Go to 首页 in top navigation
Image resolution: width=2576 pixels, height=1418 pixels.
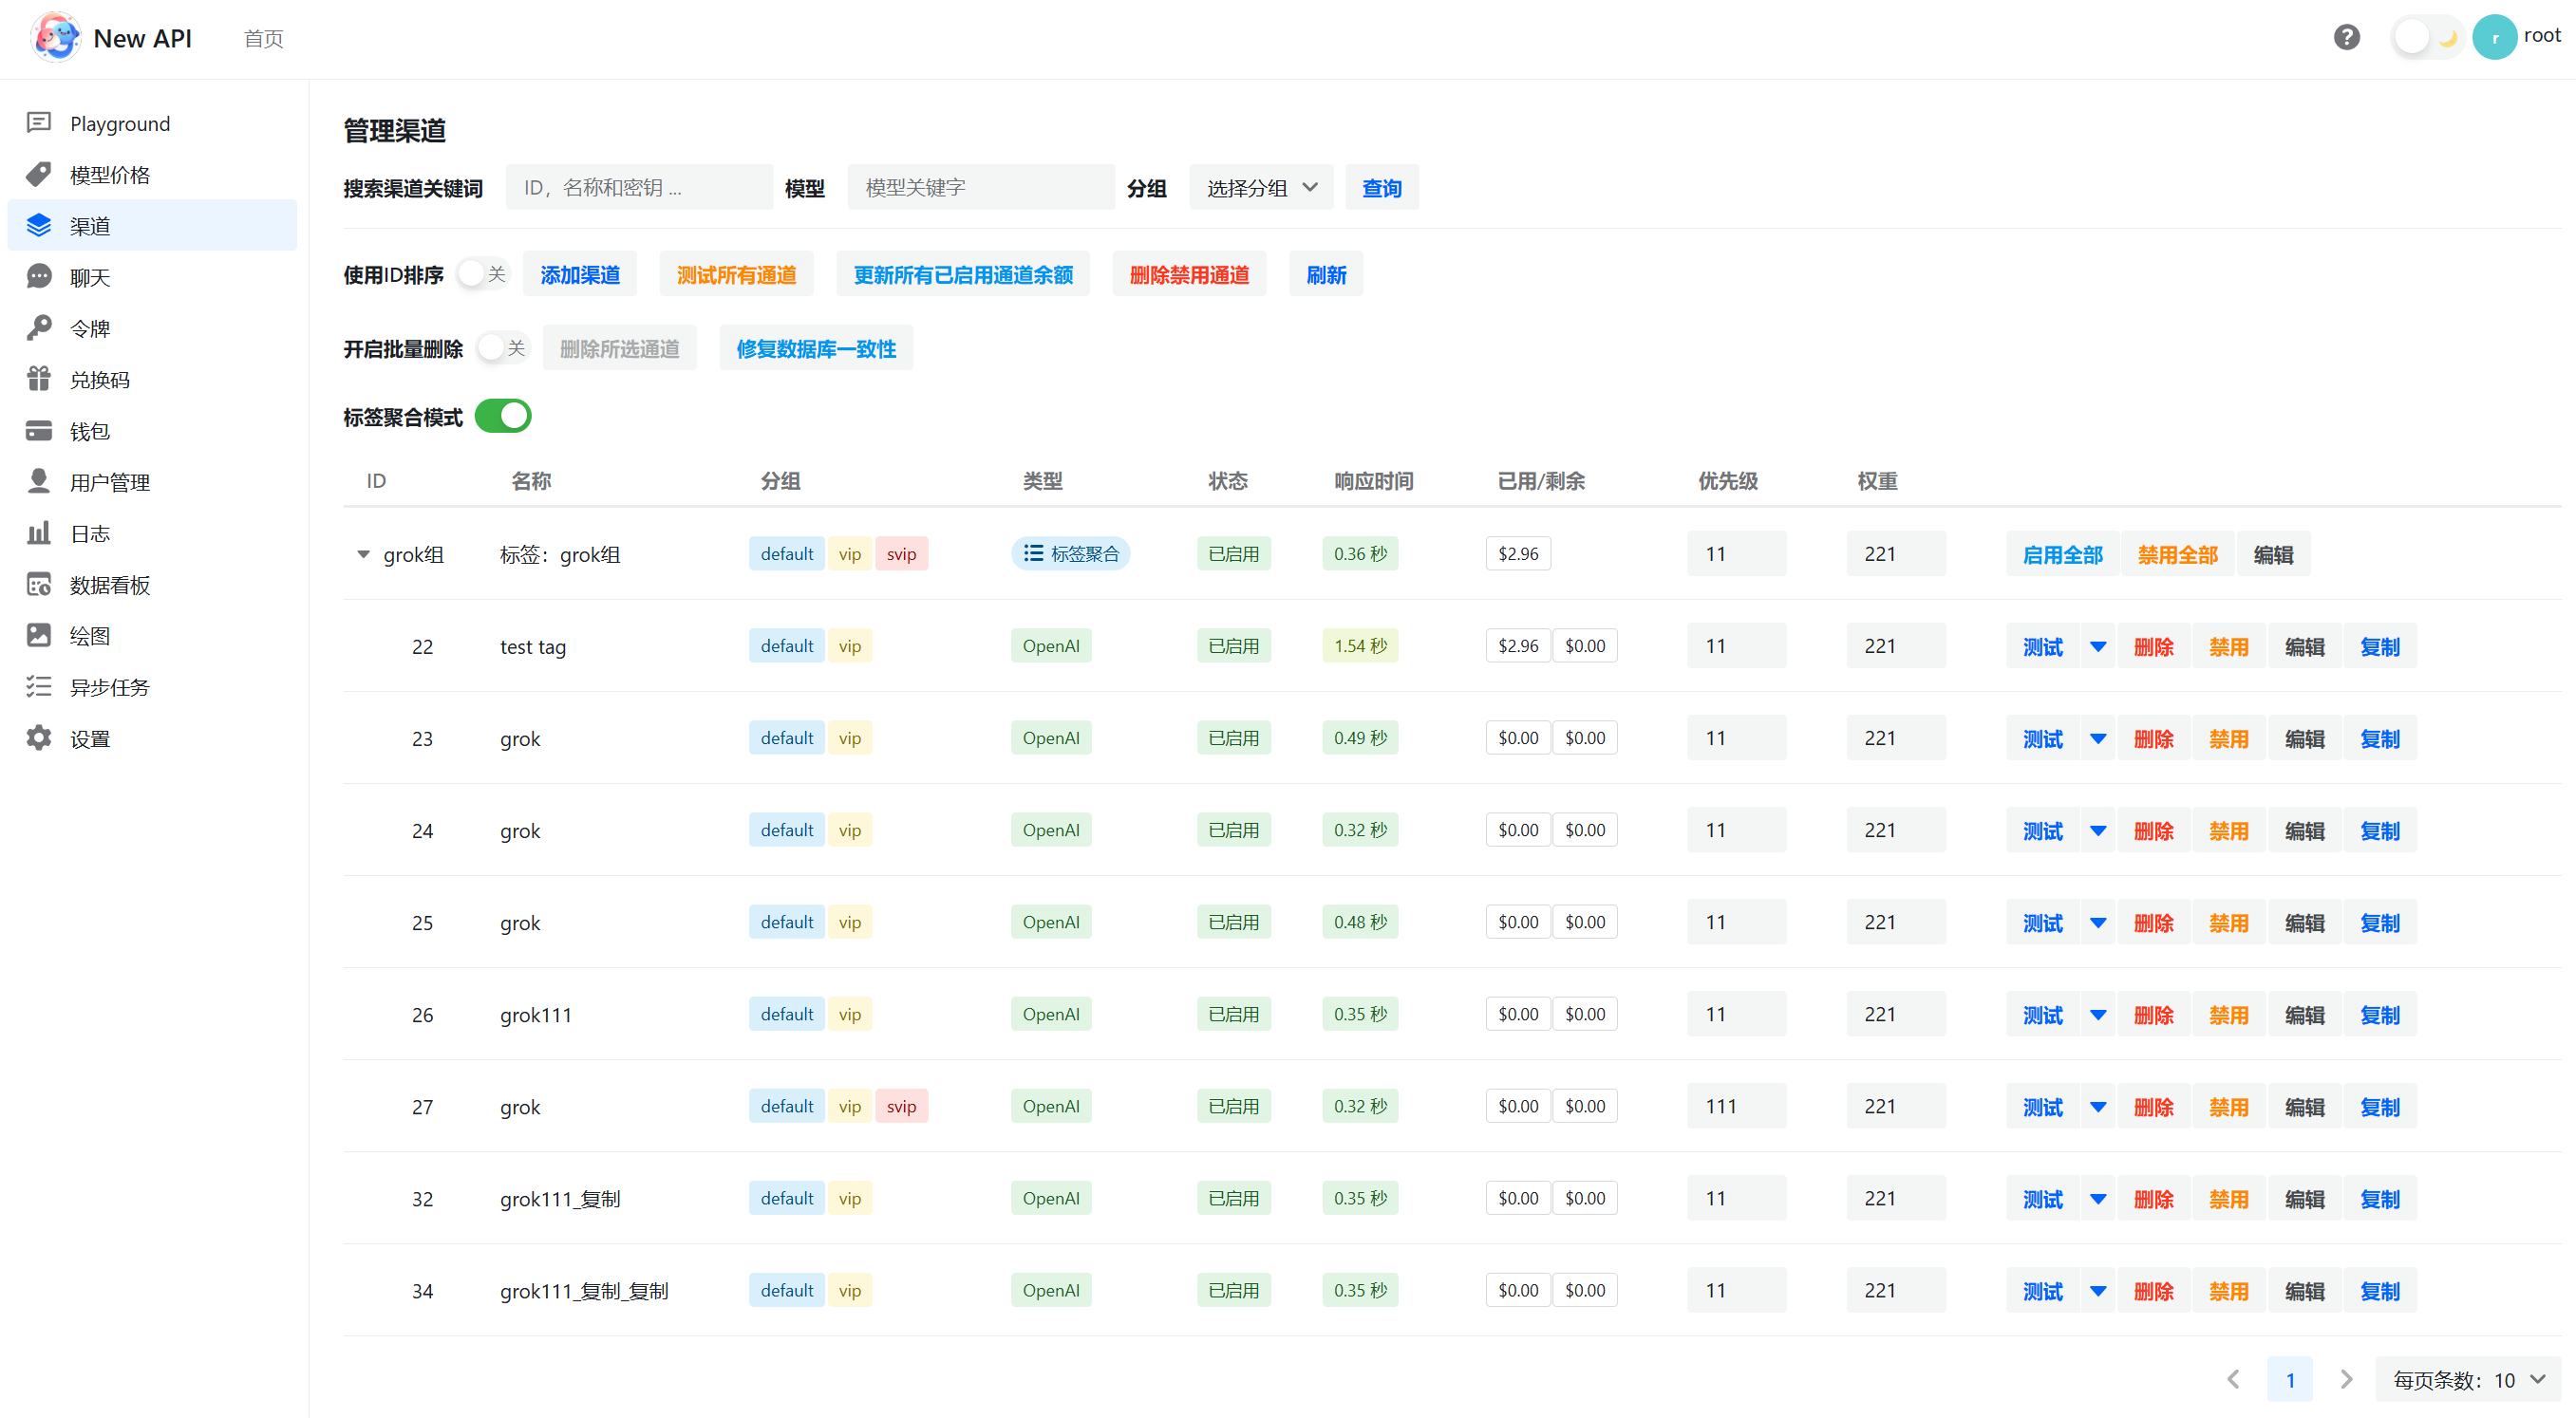(263, 39)
